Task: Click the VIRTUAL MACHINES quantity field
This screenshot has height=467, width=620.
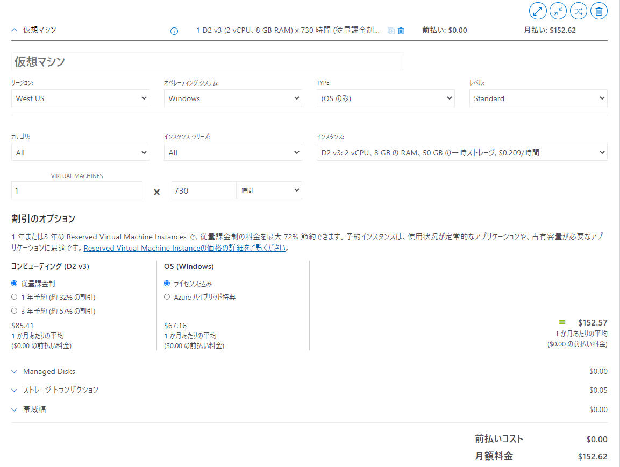Action: point(77,190)
